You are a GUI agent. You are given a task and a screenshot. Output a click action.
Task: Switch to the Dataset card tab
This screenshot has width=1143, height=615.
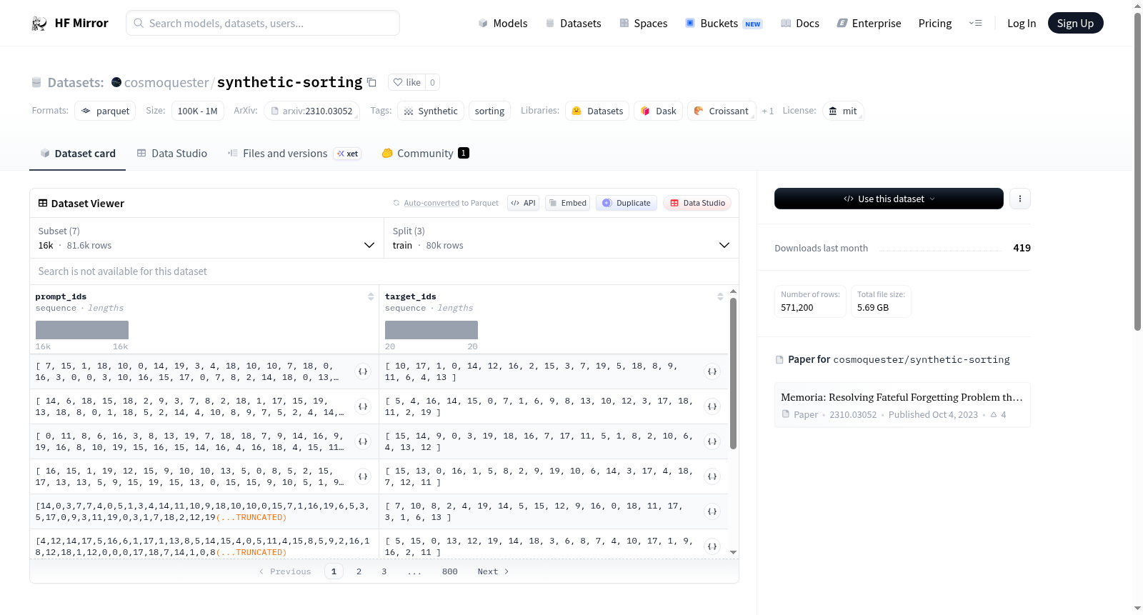[77, 154]
